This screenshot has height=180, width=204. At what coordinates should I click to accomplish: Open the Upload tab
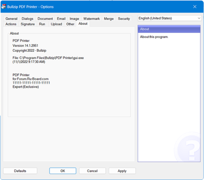pos(56,24)
